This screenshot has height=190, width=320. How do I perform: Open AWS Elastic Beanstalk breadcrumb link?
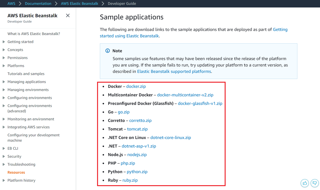pyautogui.click(x=79, y=3)
